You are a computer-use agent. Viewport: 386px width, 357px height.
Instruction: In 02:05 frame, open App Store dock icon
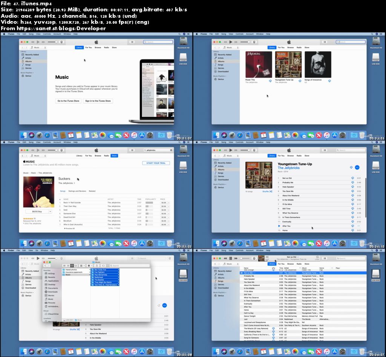335,135
